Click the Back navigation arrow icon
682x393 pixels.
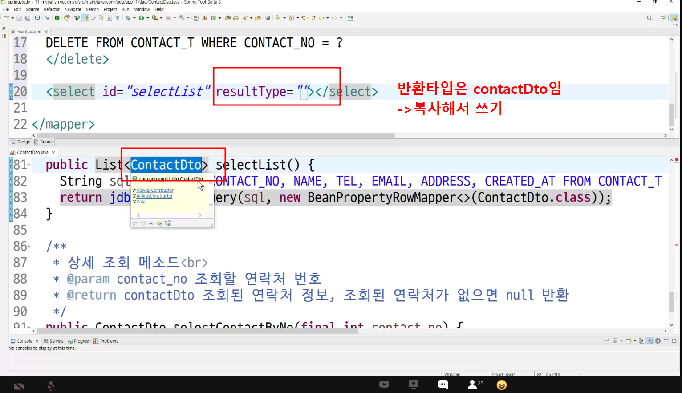pos(321,18)
